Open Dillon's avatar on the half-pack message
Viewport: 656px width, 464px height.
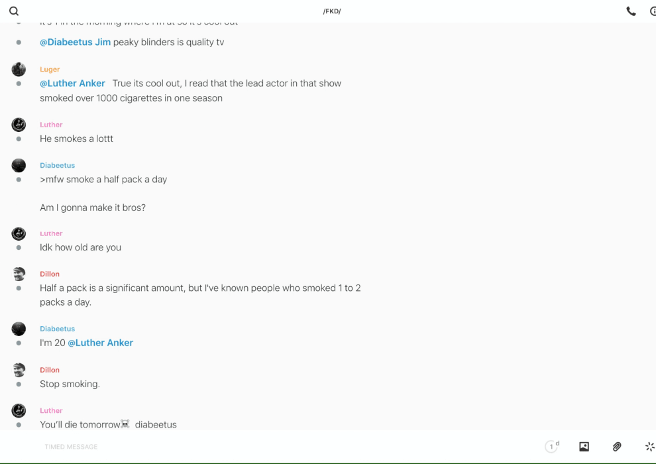coord(19,274)
